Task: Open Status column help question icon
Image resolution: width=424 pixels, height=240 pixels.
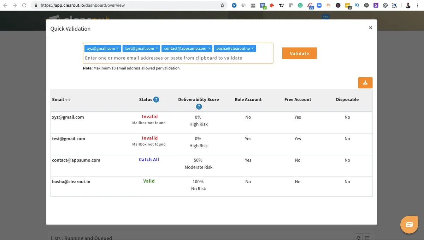Action: pos(156,99)
